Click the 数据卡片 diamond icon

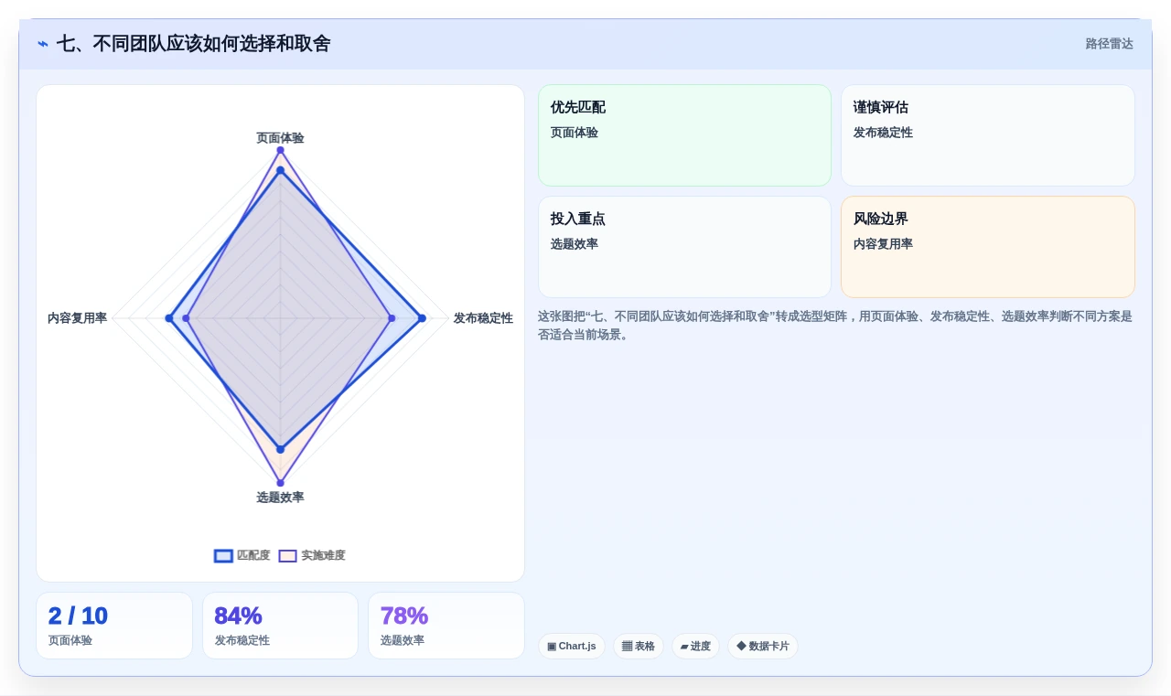741,646
